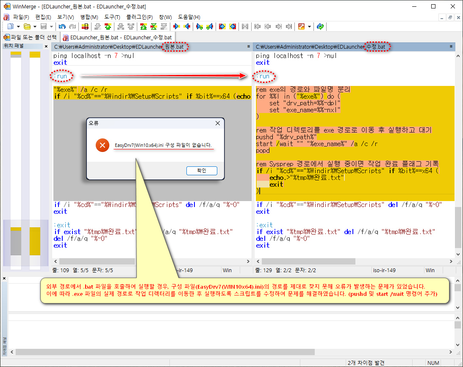The width and height of the screenshot is (463, 367).
Task: Open files or folders icon
Action: coord(27,27)
